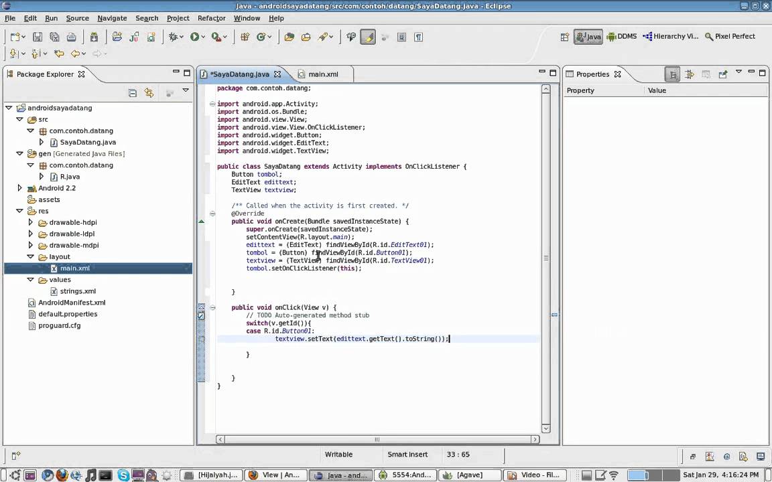
Task: Open the Source menu
Action: [77, 18]
